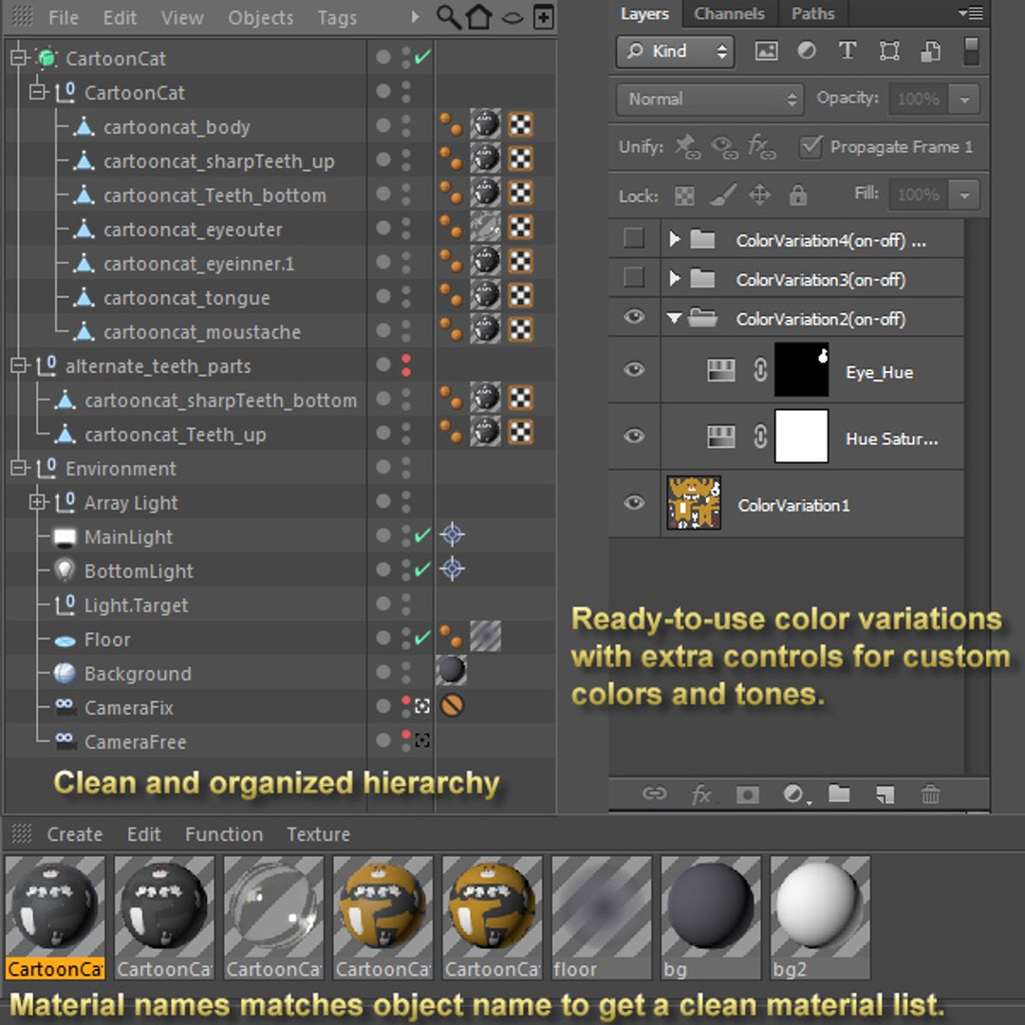Click the lock position move icon
The image size is (1025, 1025).
[759, 195]
